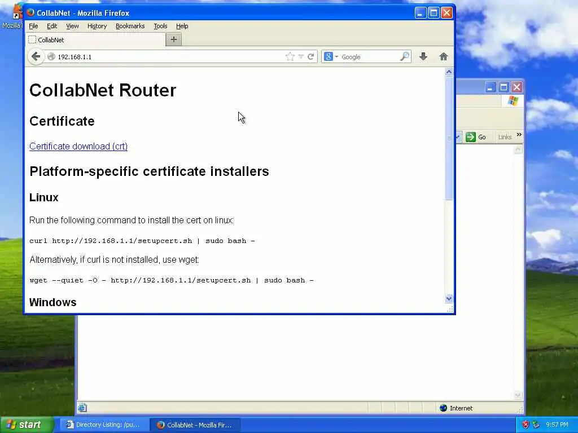
Task: Expand the Links chevron in Internet Explorer
Action: (519, 135)
